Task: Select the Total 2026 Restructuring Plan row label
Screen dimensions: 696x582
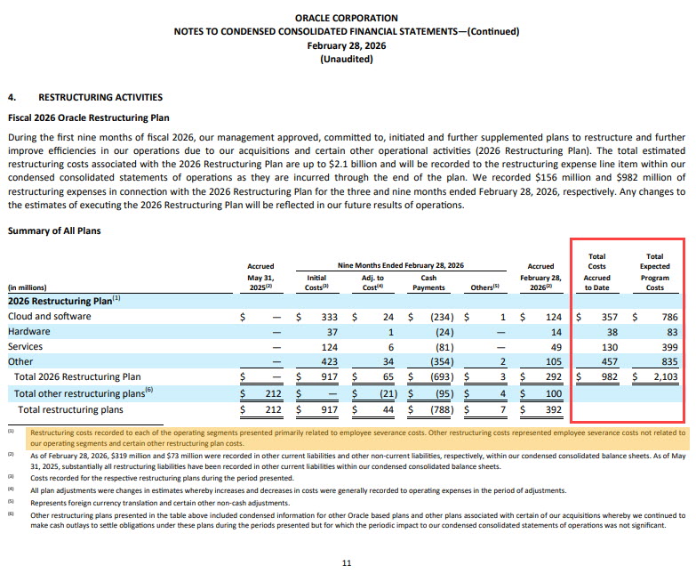Action: pos(78,377)
